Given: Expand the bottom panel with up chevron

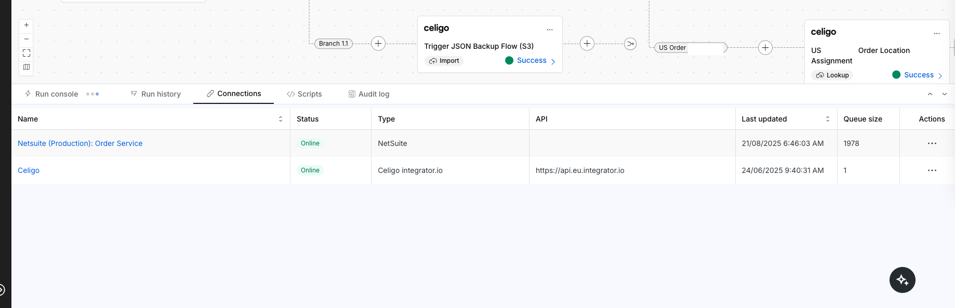Looking at the screenshot, I should coord(930,94).
